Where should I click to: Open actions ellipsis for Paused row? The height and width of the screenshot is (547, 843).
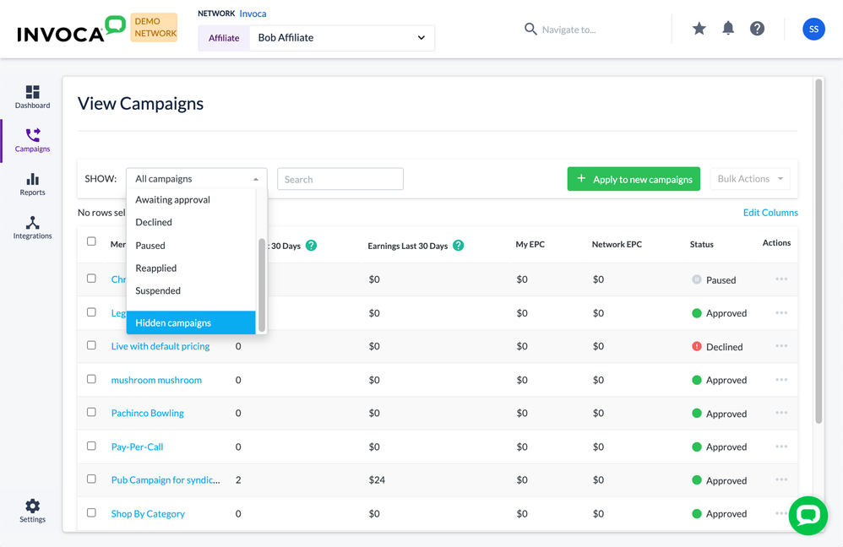pos(781,279)
